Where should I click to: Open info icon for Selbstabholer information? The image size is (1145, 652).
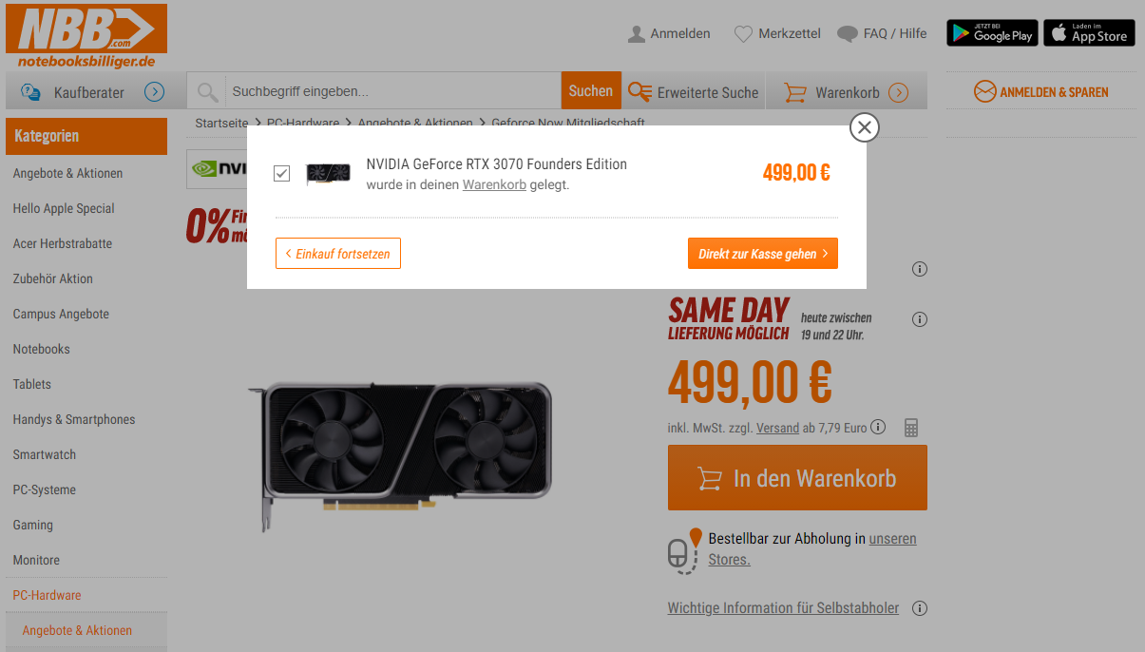coord(920,608)
